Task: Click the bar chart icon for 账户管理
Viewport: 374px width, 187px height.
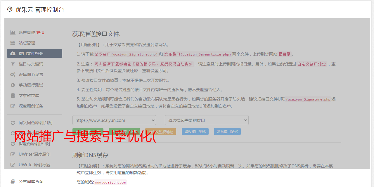Action: point(13,32)
